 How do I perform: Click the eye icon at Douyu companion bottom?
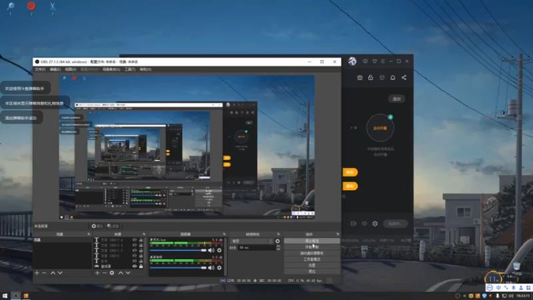click(x=364, y=223)
